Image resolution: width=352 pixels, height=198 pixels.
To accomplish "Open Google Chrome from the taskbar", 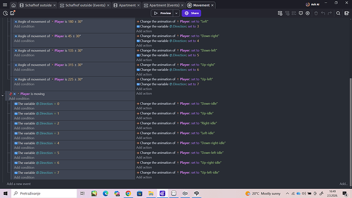I will coord(128,193).
